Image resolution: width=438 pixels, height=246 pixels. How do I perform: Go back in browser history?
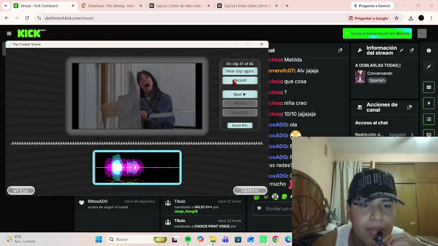point(7,18)
